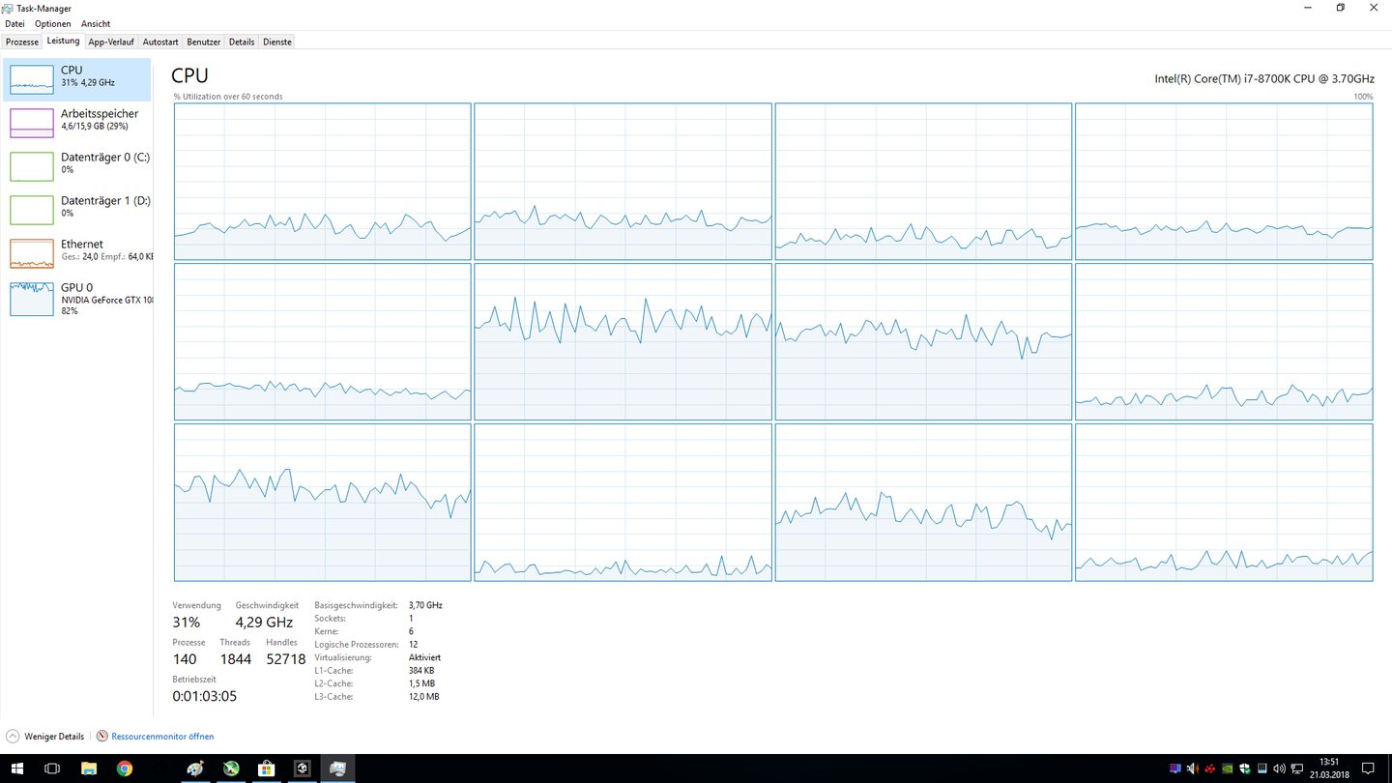
Task: Go to the Autostart tab
Action: click(x=160, y=42)
